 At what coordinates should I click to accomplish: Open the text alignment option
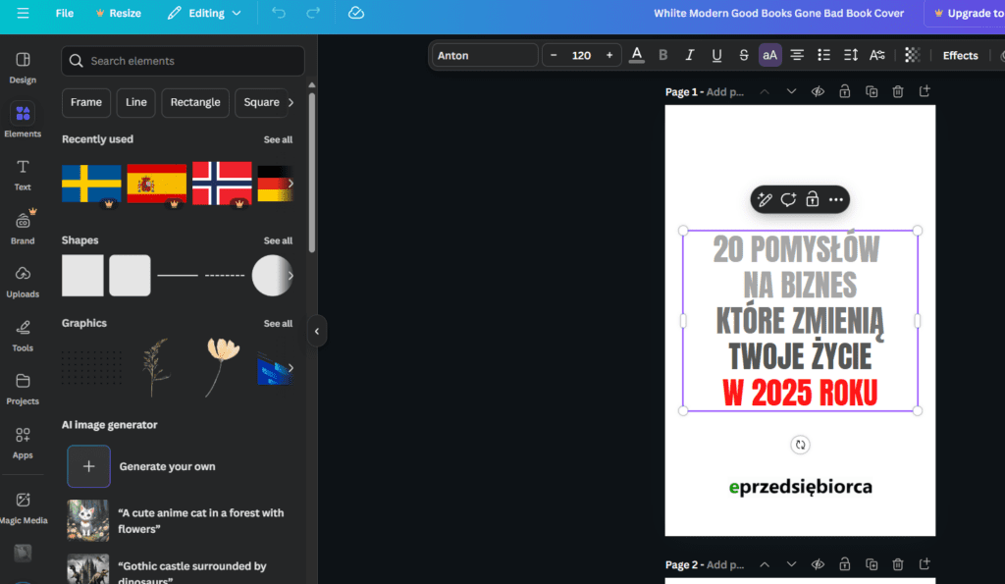pyautogui.click(x=797, y=56)
